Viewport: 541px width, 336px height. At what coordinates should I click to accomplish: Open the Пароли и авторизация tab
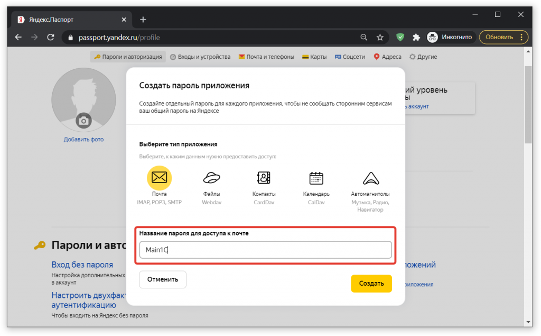tap(128, 57)
